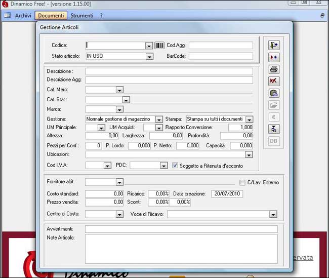The height and width of the screenshot is (278, 329).
Task: Expand the Voce di Ricavo dropdown
Action: pyautogui.click(x=273, y=215)
